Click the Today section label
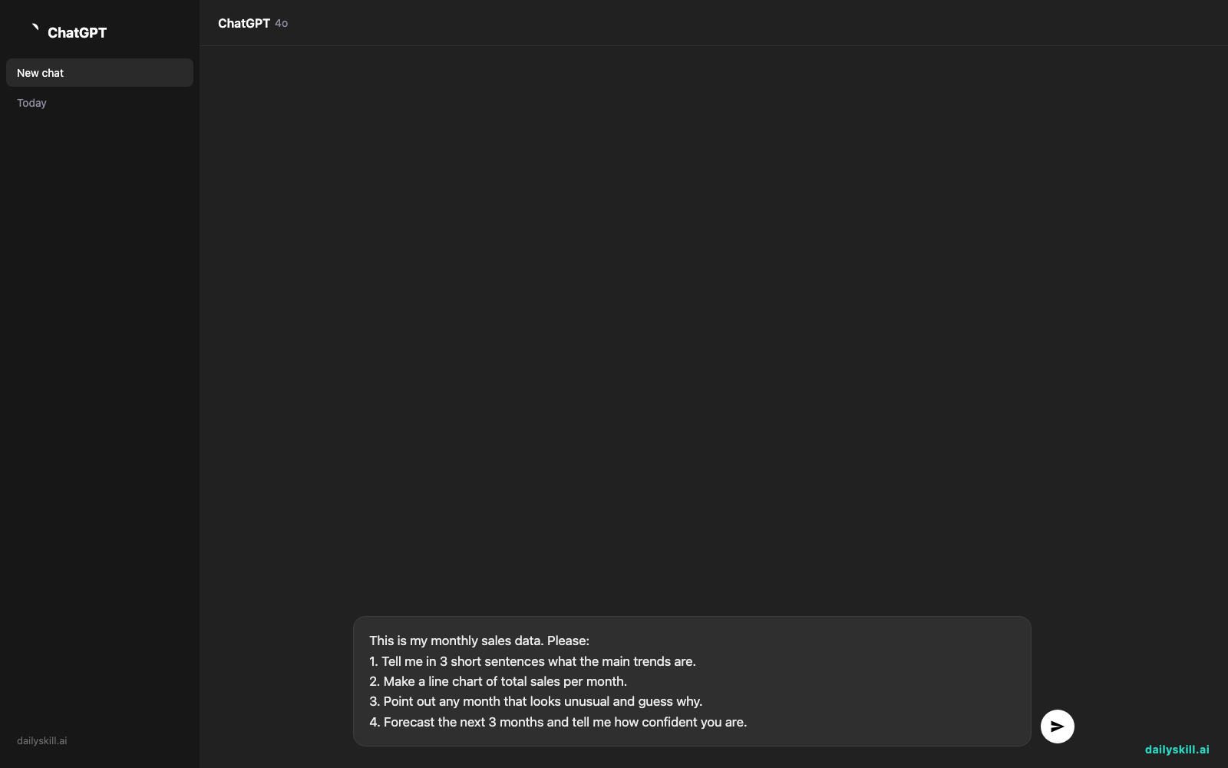 (31, 103)
